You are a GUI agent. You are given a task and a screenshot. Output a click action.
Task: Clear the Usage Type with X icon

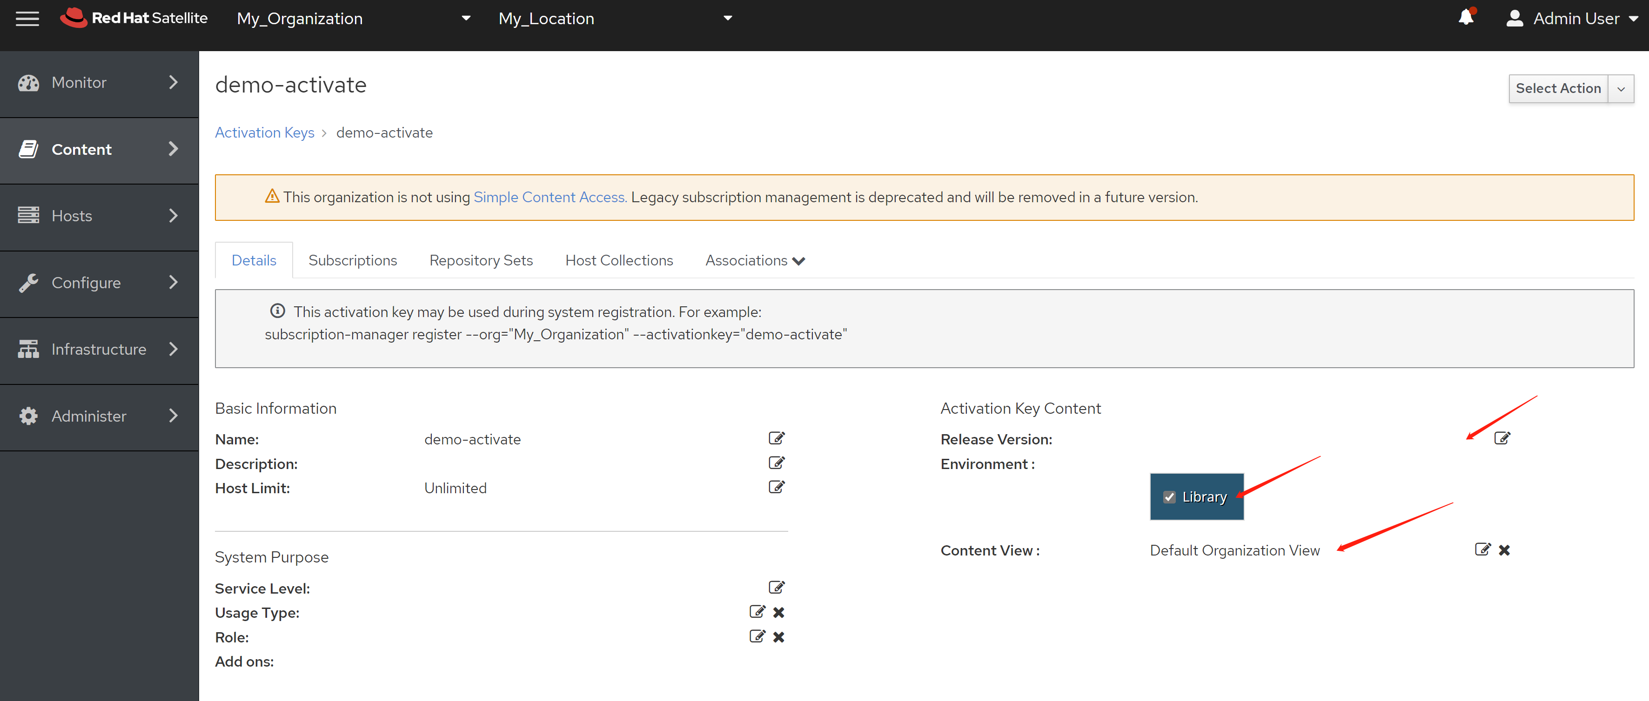click(778, 612)
